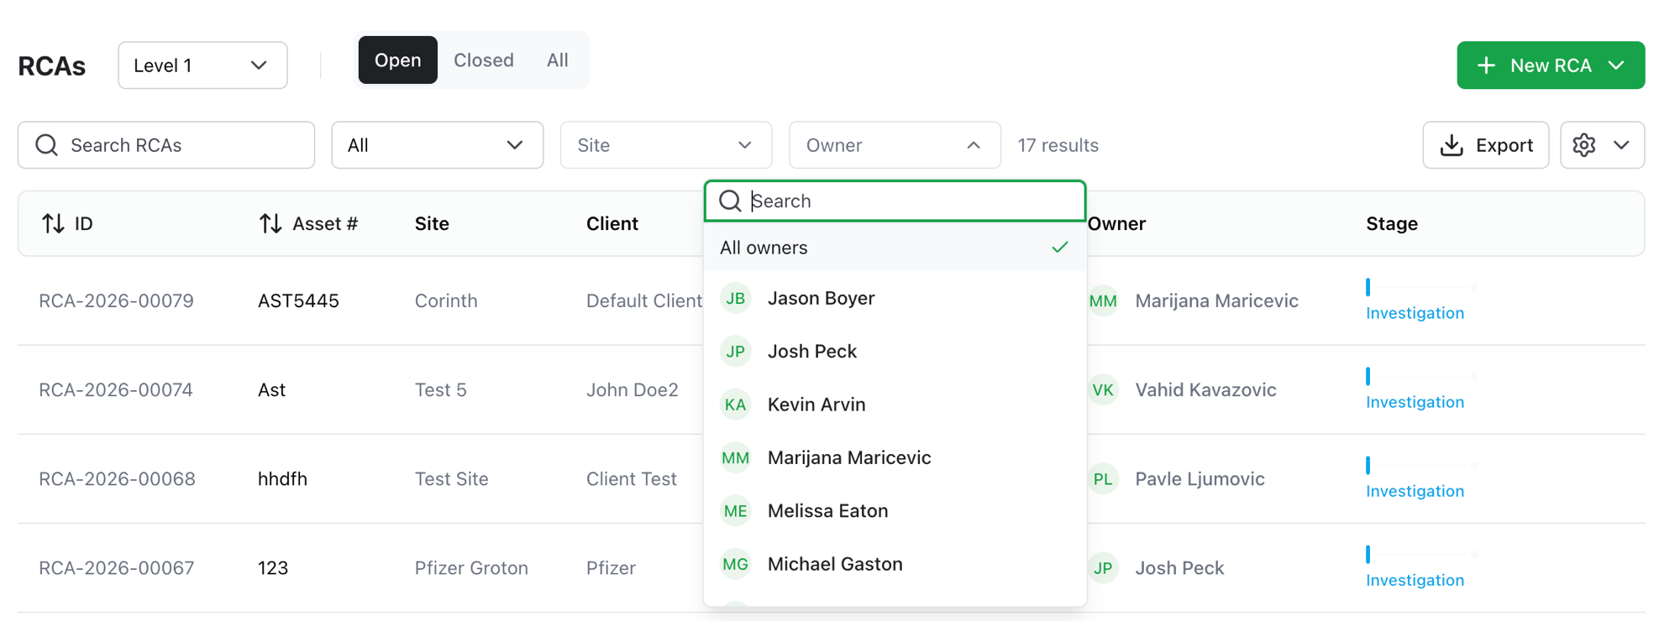Image resolution: width=1680 pixels, height=621 pixels.
Task: Choose Jason Boyer from the owner list
Action: coord(895,298)
